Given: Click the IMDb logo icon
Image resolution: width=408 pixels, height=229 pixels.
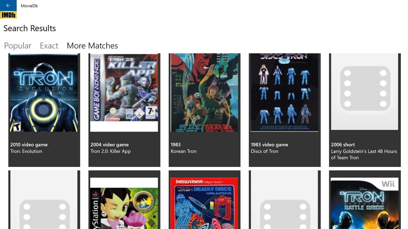Looking at the screenshot, I should coord(8,15).
